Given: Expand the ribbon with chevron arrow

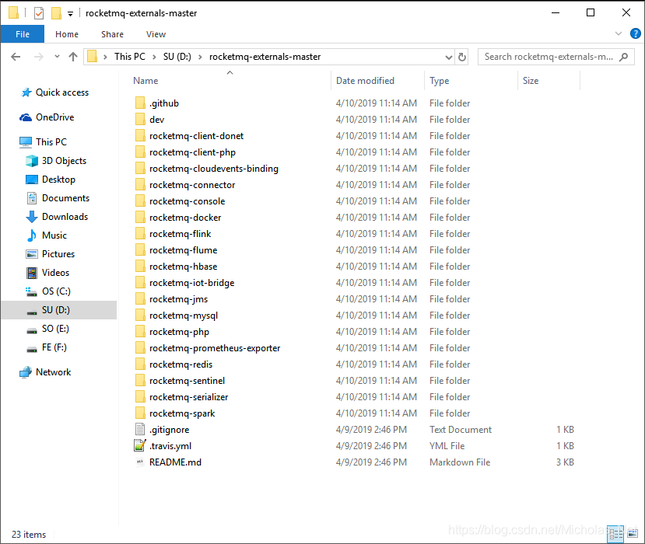Looking at the screenshot, I should click(619, 33).
